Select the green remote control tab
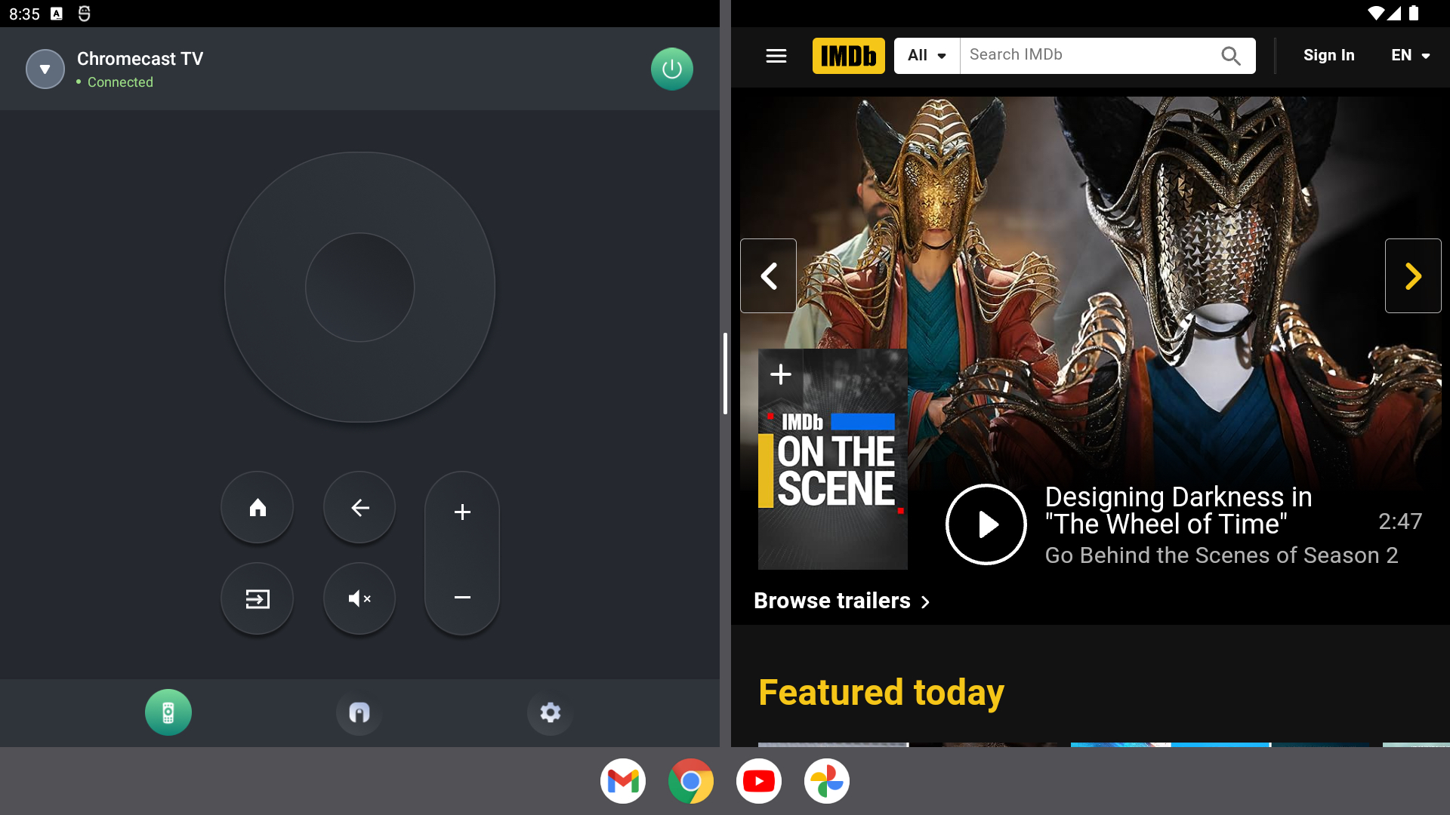Viewport: 1450px width, 815px height. tap(168, 712)
